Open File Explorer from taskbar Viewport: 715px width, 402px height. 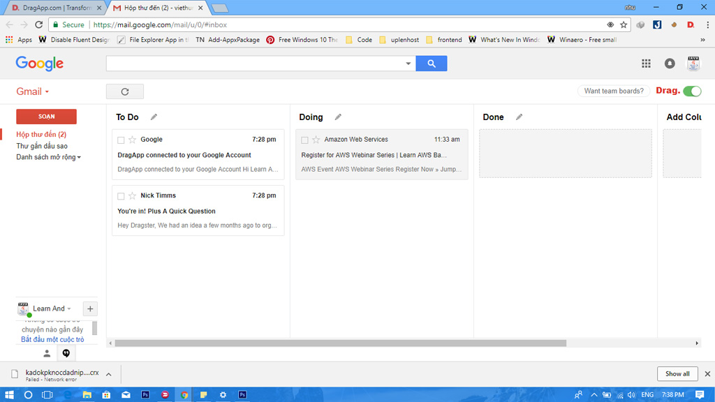pos(87,395)
